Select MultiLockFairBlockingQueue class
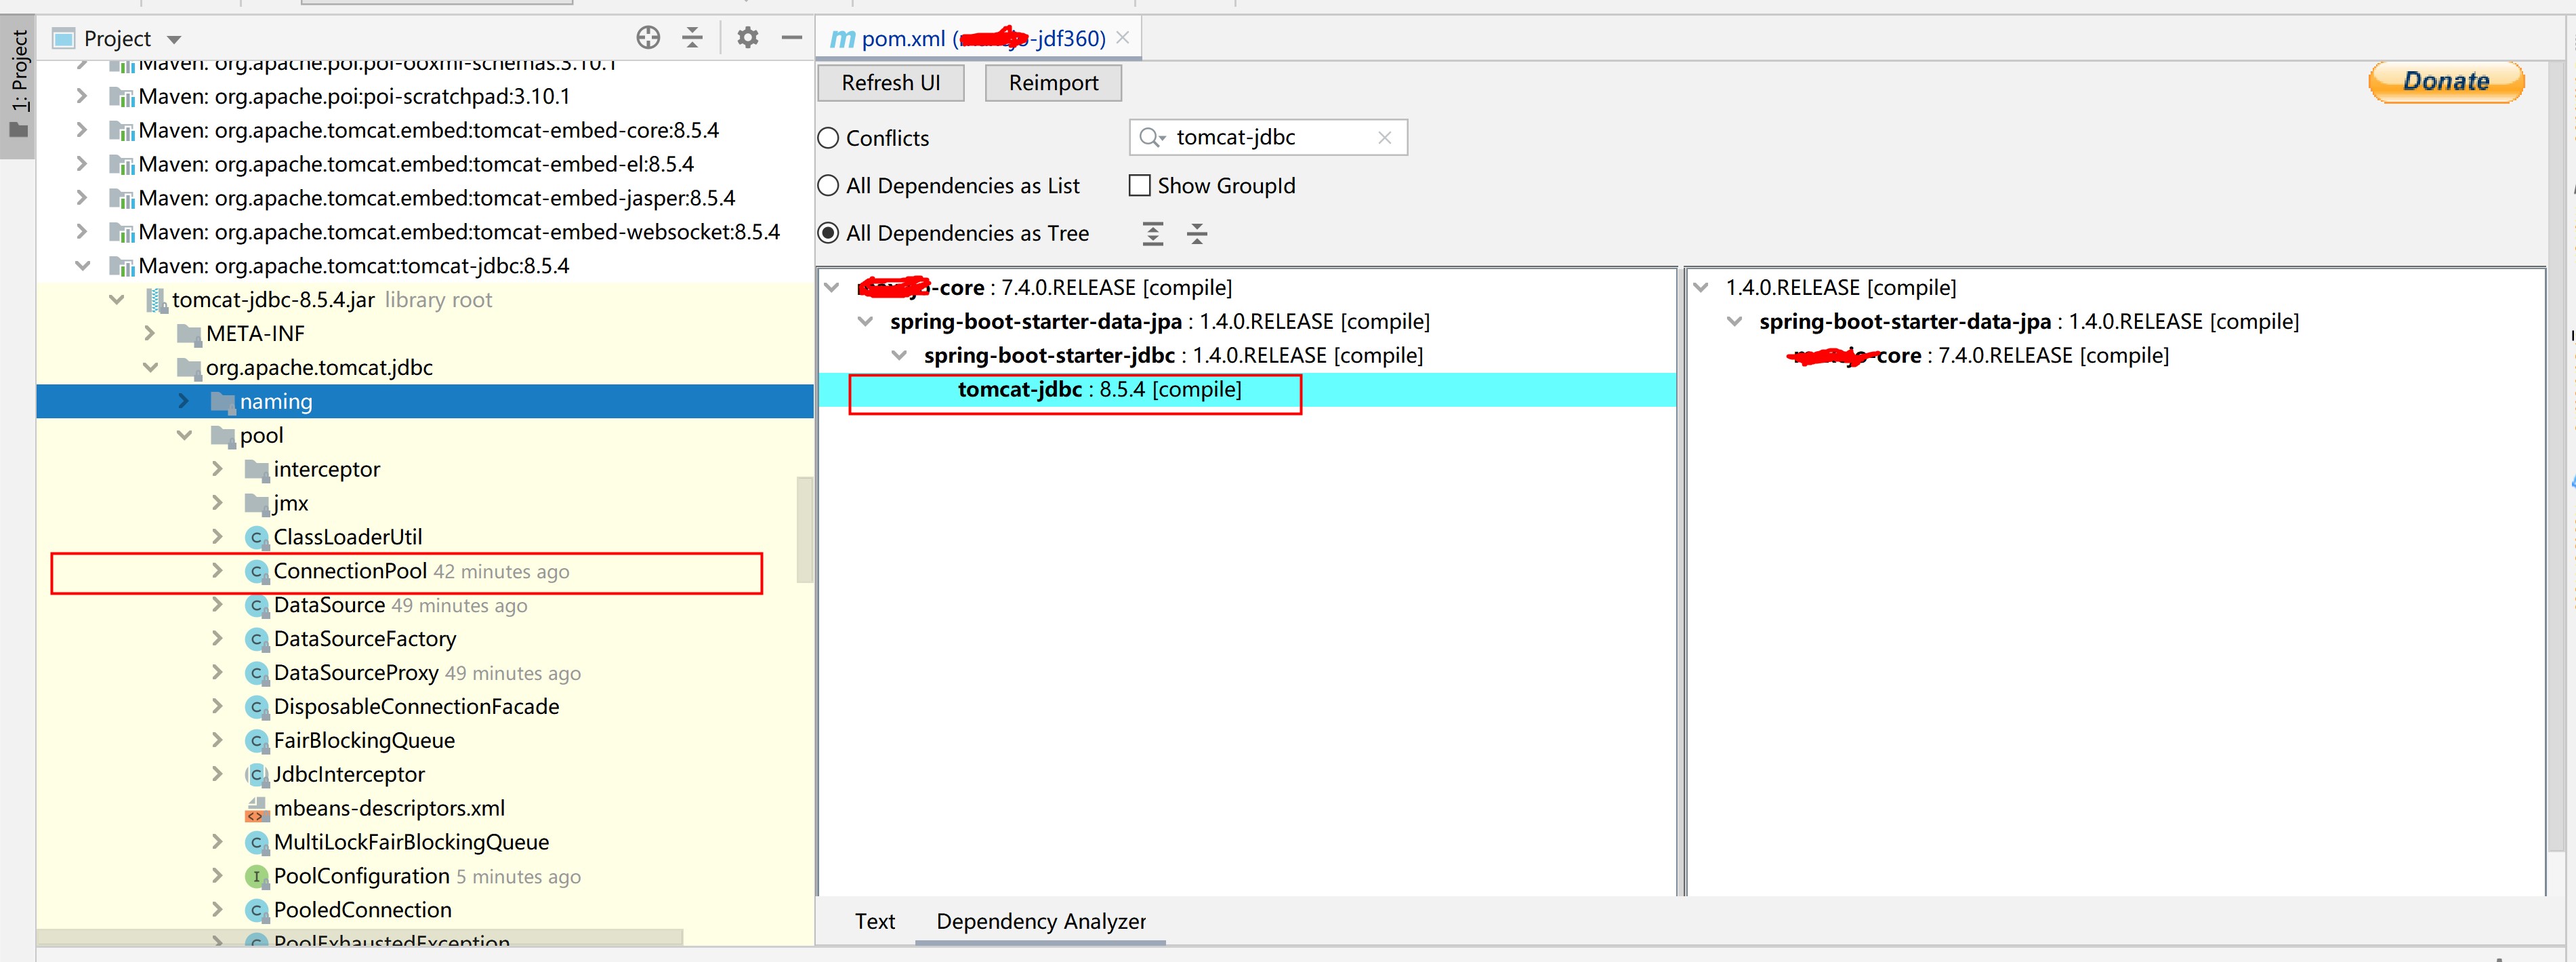This screenshot has width=2576, height=962. tap(411, 843)
